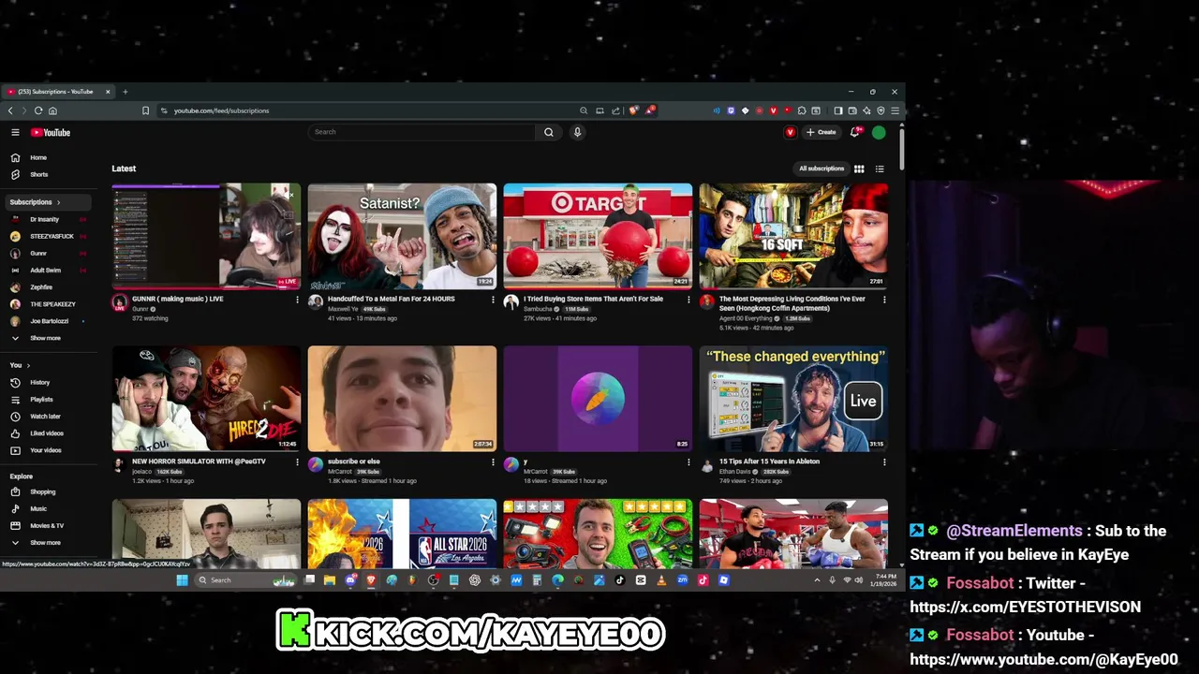
Task: Open THE SPEAKEEZY channel in sidebar
Action: click(47, 304)
